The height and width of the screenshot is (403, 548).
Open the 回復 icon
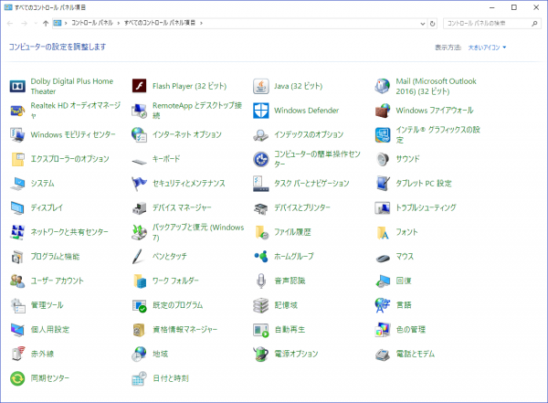tap(383, 281)
